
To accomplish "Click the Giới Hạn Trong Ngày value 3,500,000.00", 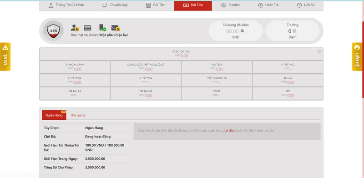I will tap(95, 159).
